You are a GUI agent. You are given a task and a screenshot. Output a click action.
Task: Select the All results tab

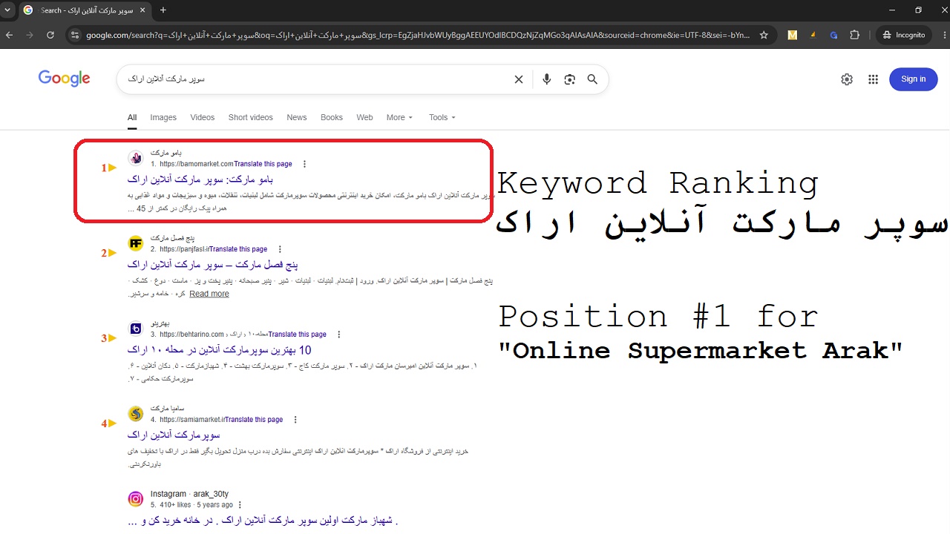(132, 117)
